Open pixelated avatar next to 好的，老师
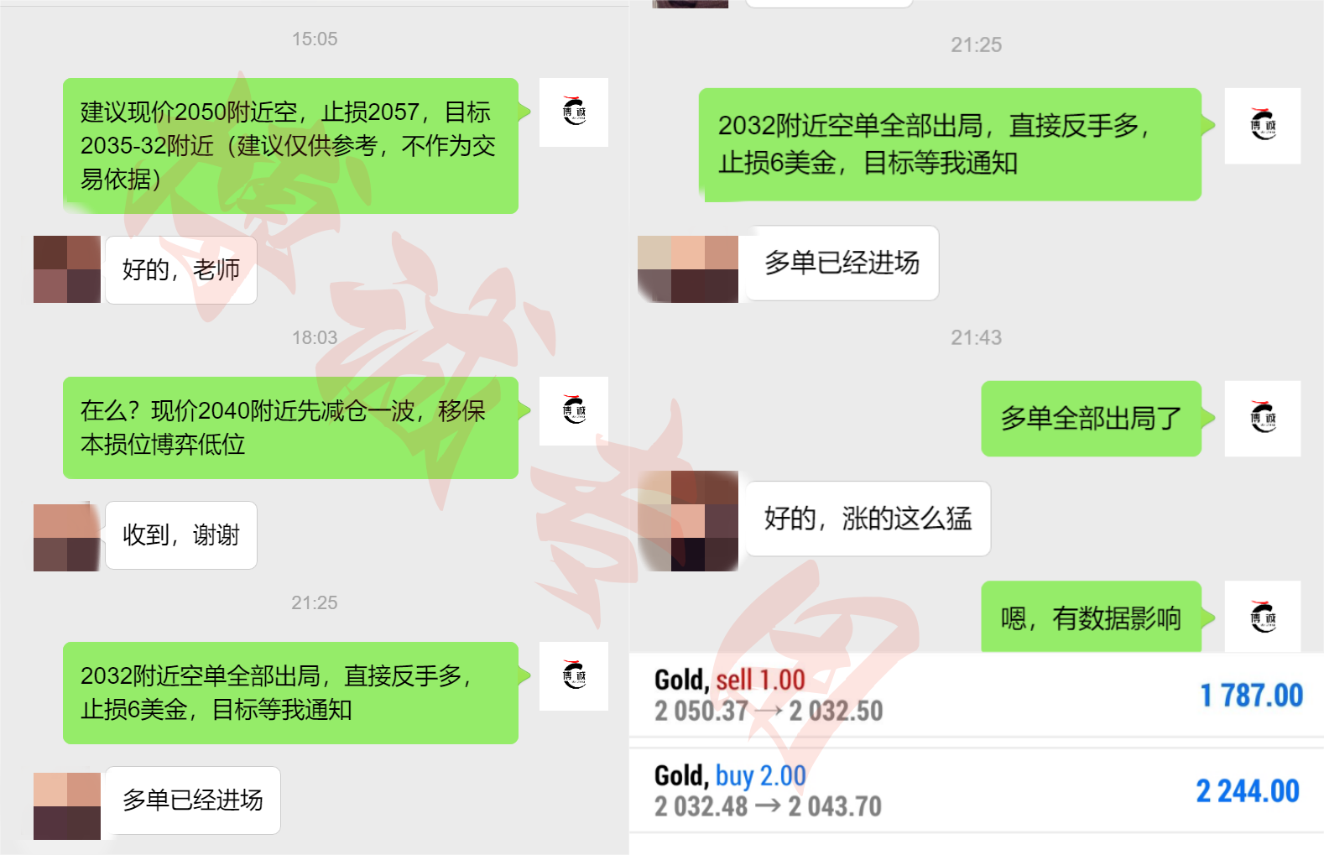The height and width of the screenshot is (855, 1324). 67,269
